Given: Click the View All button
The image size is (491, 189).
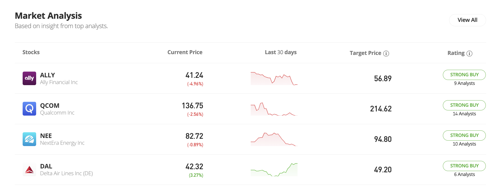Looking at the screenshot, I should [467, 20].
